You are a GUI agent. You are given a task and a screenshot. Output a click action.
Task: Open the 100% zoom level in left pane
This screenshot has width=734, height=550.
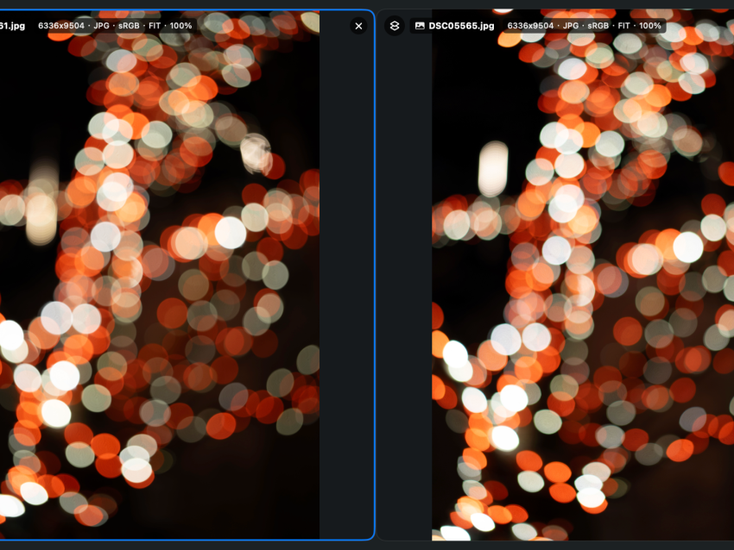click(x=181, y=26)
